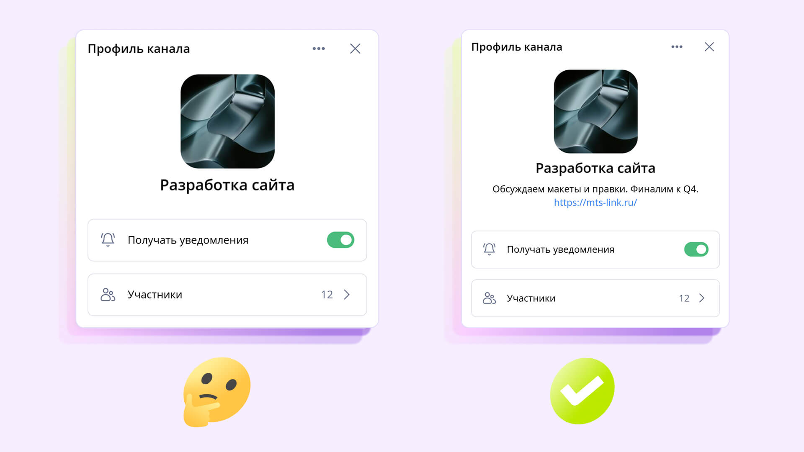Click the bell icon in right panel

(x=489, y=249)
